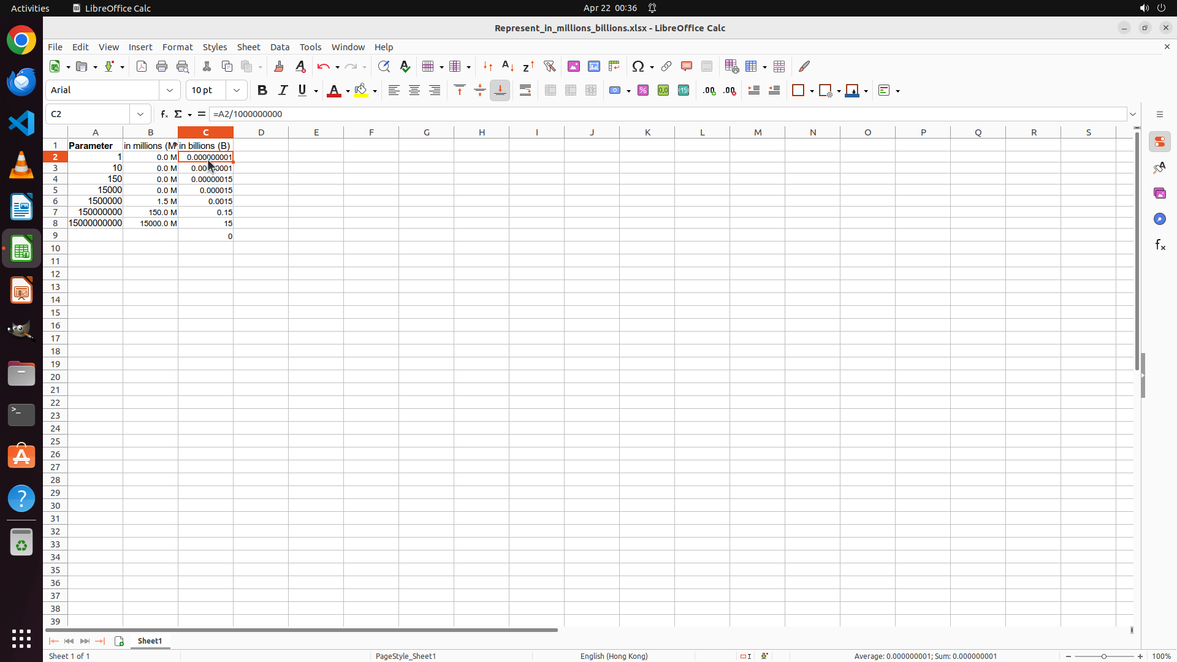This screenshot has width=1177, height=662.
Task: Format cell as percent
Action: (x=643, y=90)
